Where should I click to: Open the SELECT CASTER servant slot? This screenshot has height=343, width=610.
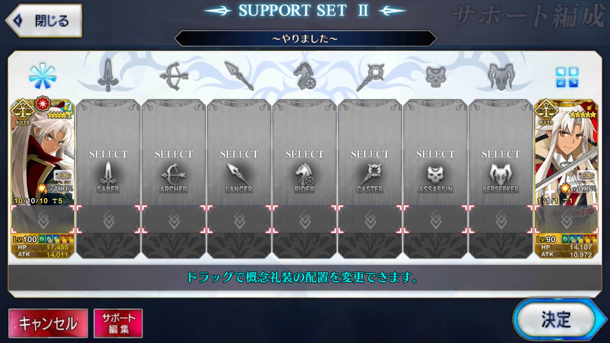point(370,152)
